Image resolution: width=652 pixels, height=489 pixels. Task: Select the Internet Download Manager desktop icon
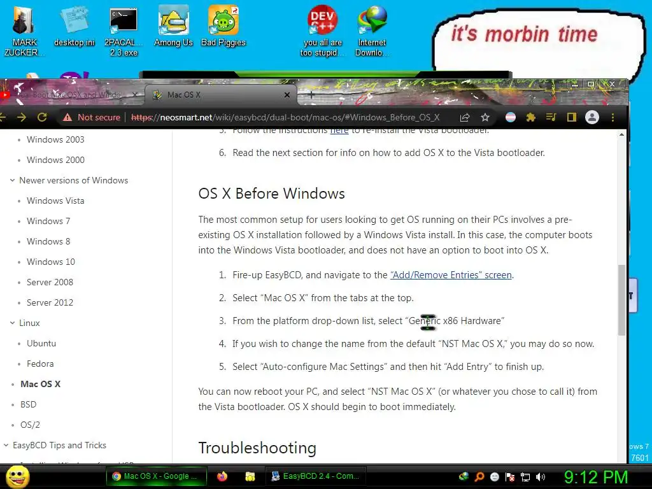click(x=372, y=31)
